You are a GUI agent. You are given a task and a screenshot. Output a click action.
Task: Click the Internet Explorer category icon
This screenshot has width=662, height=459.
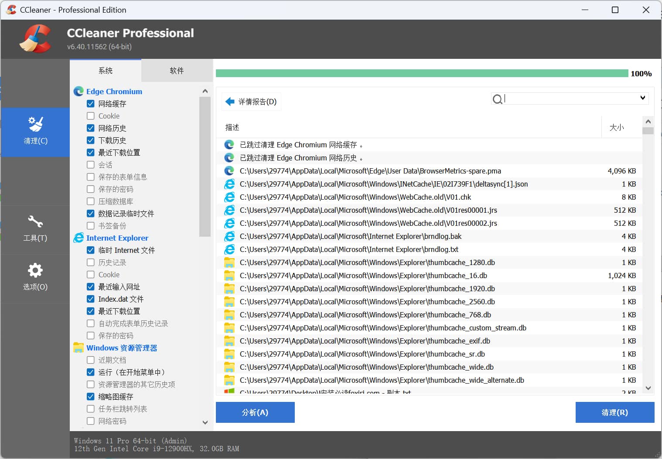pos(78,238)
